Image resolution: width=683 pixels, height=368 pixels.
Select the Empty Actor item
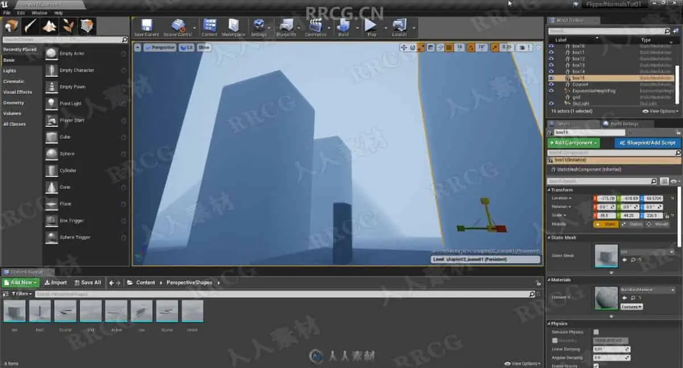click(x=87, y=53)
